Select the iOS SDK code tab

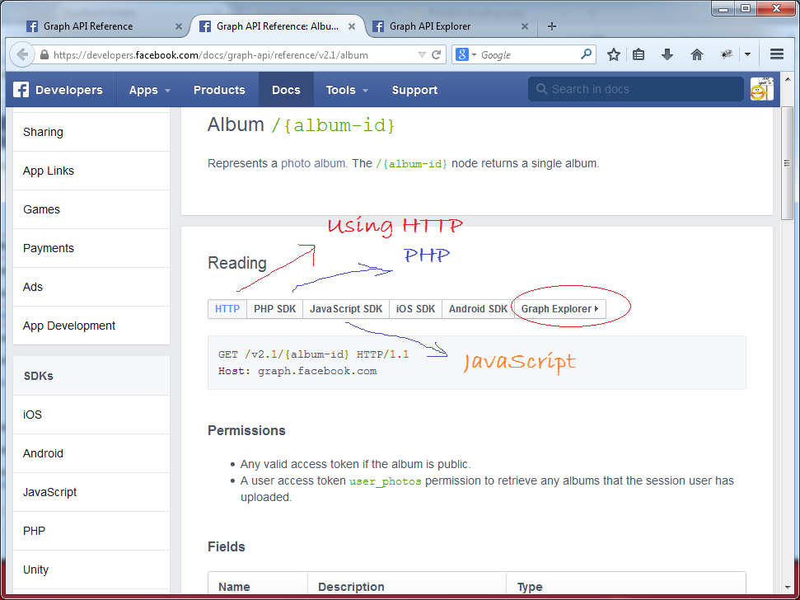415,309
